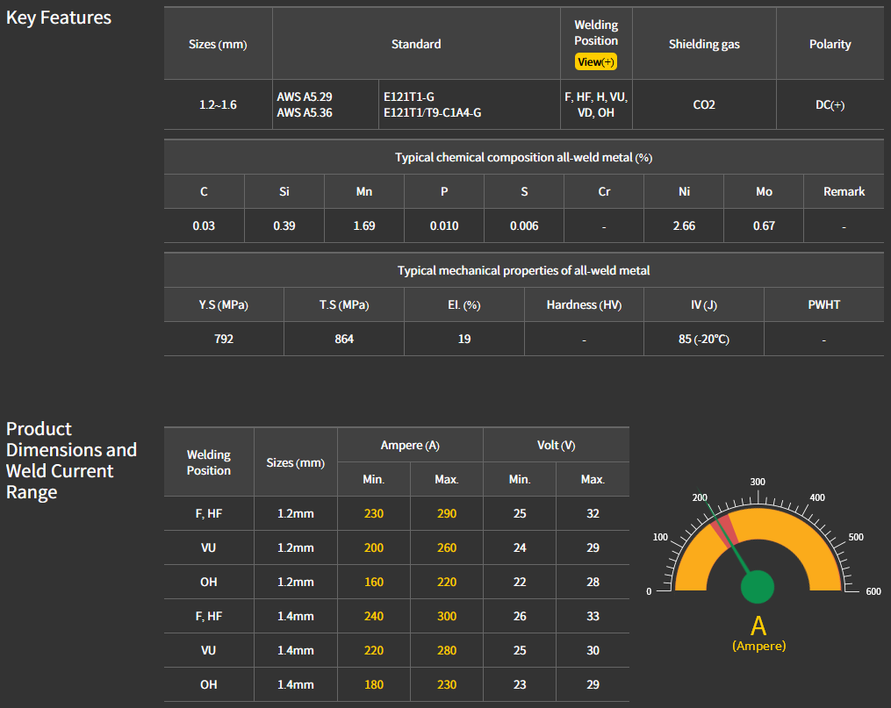Click the yellow View(+) button
Image resolution: width=891 pixels, height=708 pixels.
pos(595,62)
